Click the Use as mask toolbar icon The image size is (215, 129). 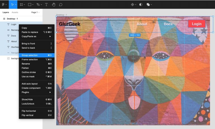(141, 4)
